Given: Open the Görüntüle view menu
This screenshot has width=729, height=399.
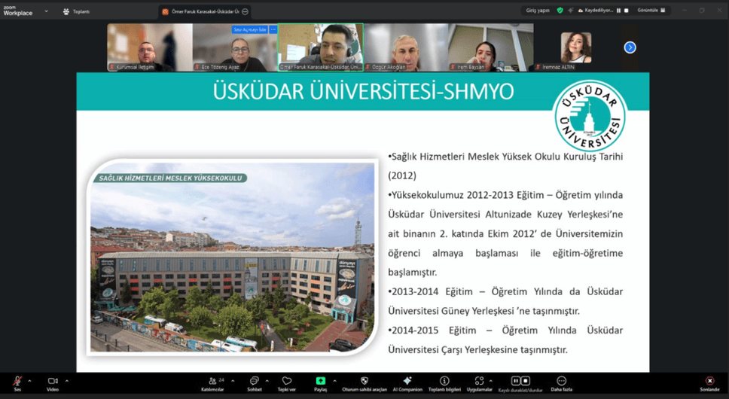Looking at the screenshot, I should tap(651, 11).
